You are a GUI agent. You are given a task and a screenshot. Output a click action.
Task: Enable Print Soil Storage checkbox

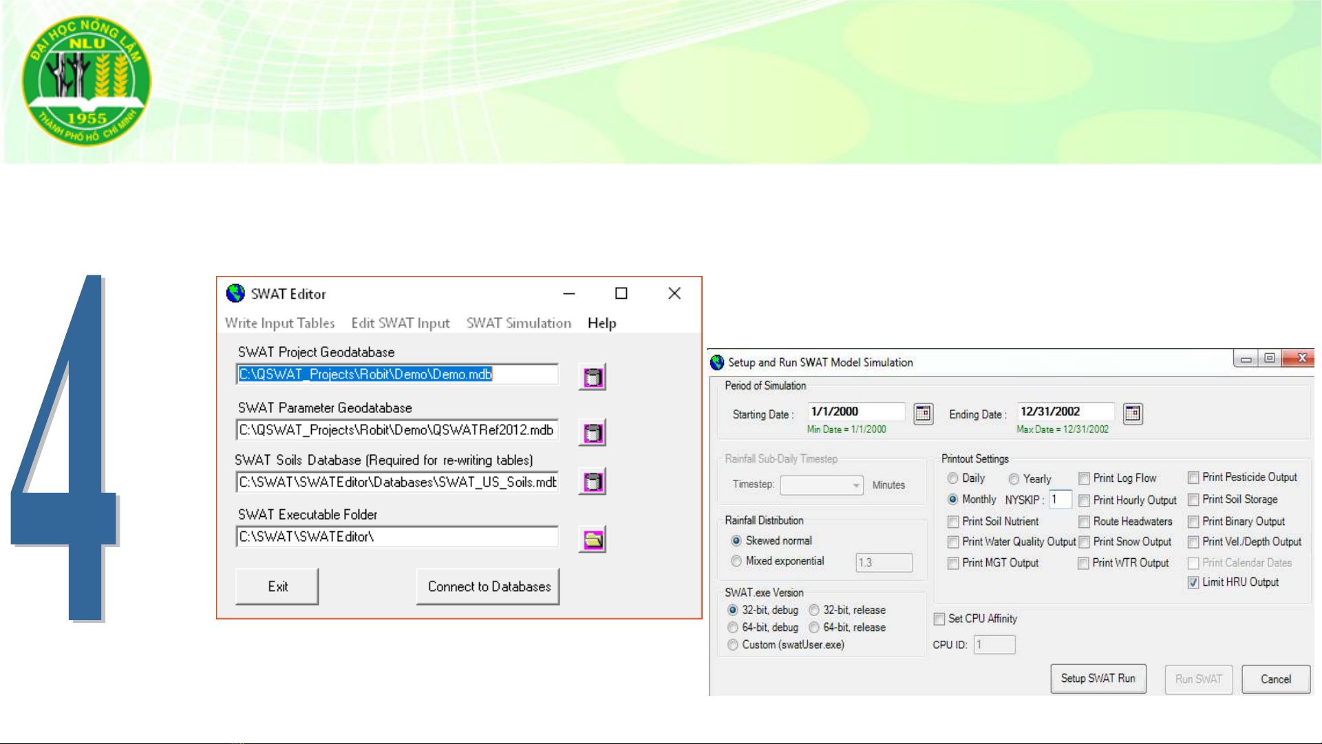pyautogui.click(x=1193, y=500)
